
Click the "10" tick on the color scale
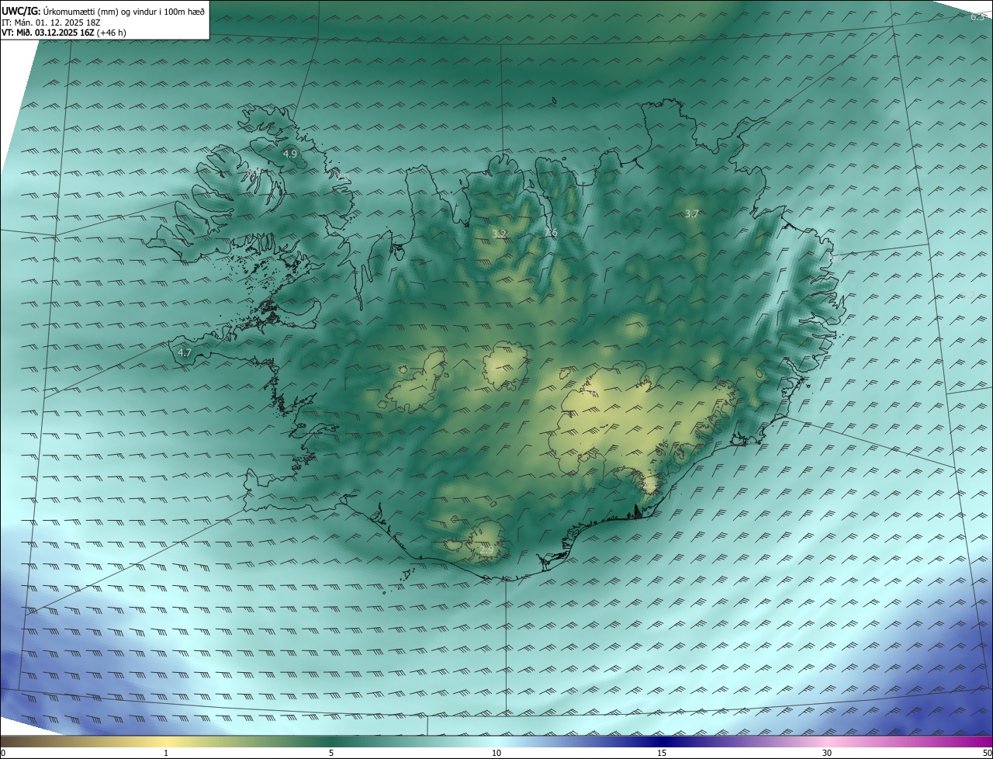pos(496,753)
